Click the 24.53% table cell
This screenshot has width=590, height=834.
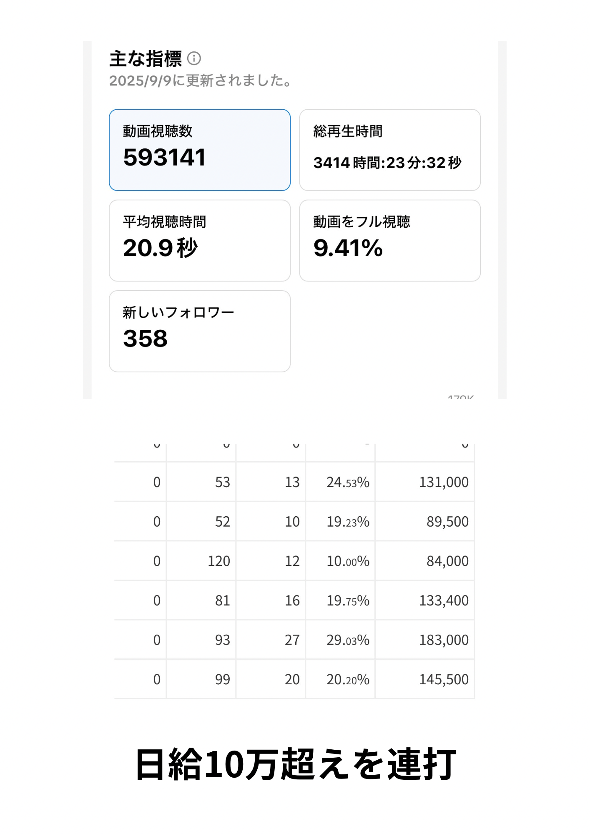point(348,482)
